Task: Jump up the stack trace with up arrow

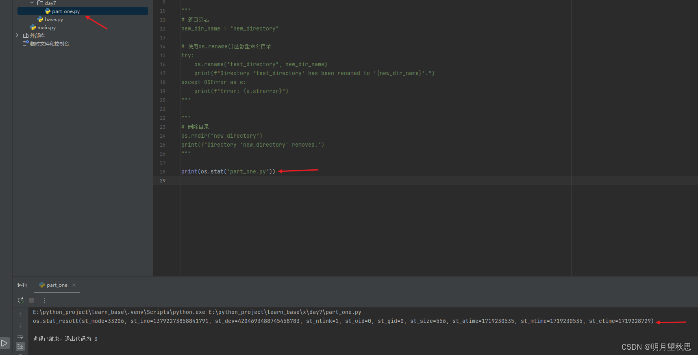Action: pyautogui.click(x=20, y=315)
